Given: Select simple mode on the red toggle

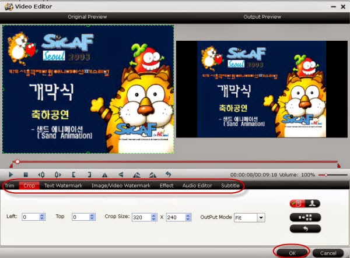Looking at the screenshot, I should [297, 203].
